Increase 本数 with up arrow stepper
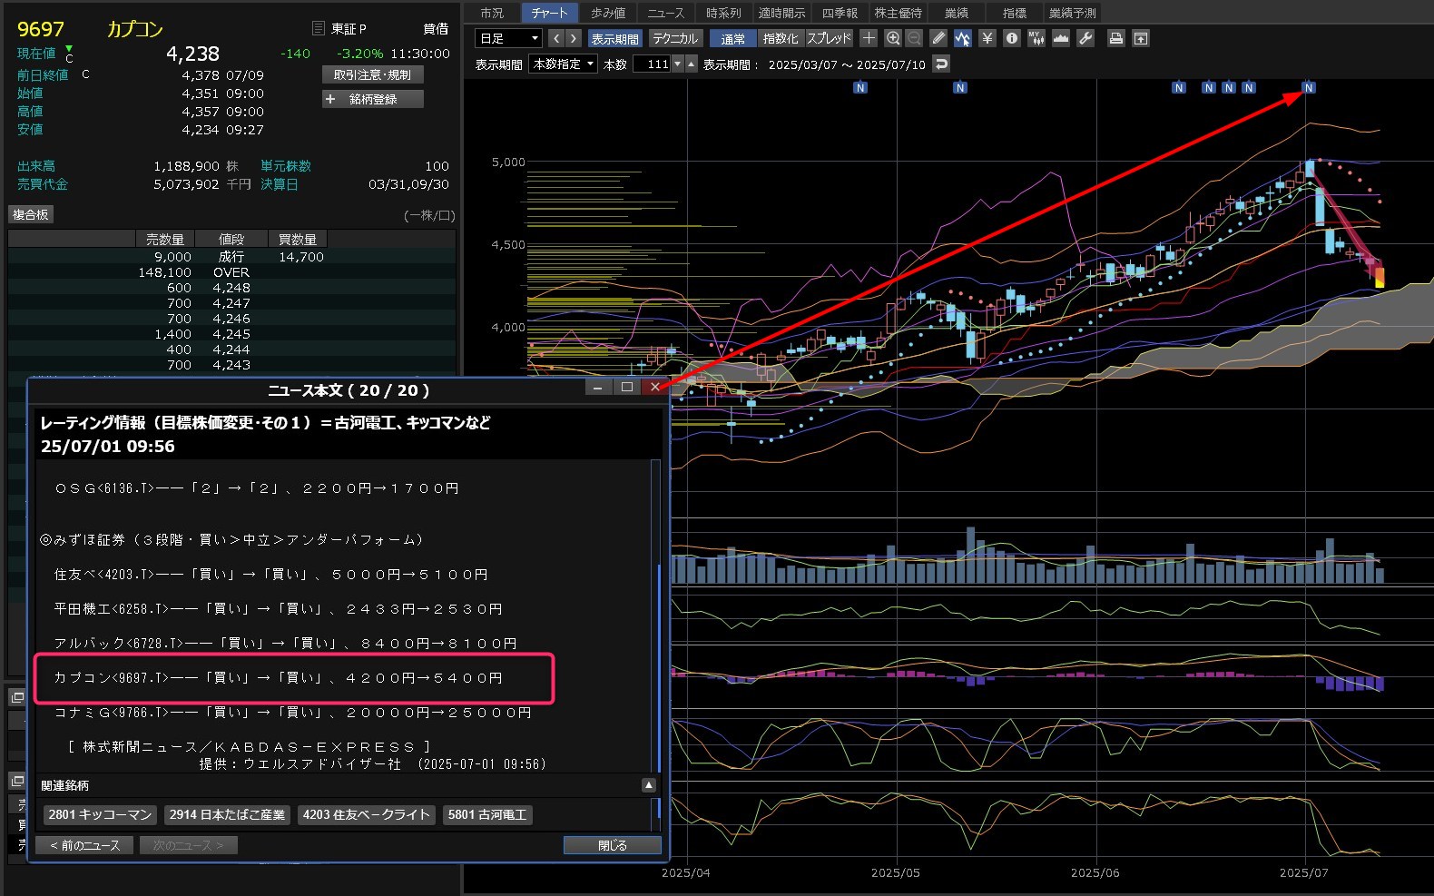The height and width of the screenshot is (896, 1434). click(x=692, y=64)
